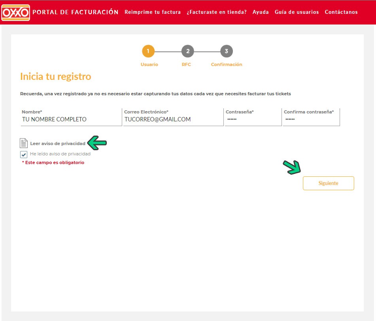Select step 3 Confirmación circle
The width and height of the screenshot is (376, 321).
point(227,51)
